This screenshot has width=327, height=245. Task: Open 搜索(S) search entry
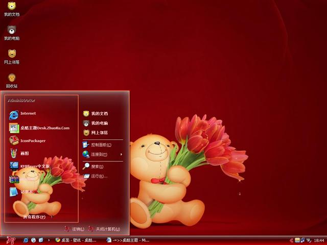tap(93, 166)
